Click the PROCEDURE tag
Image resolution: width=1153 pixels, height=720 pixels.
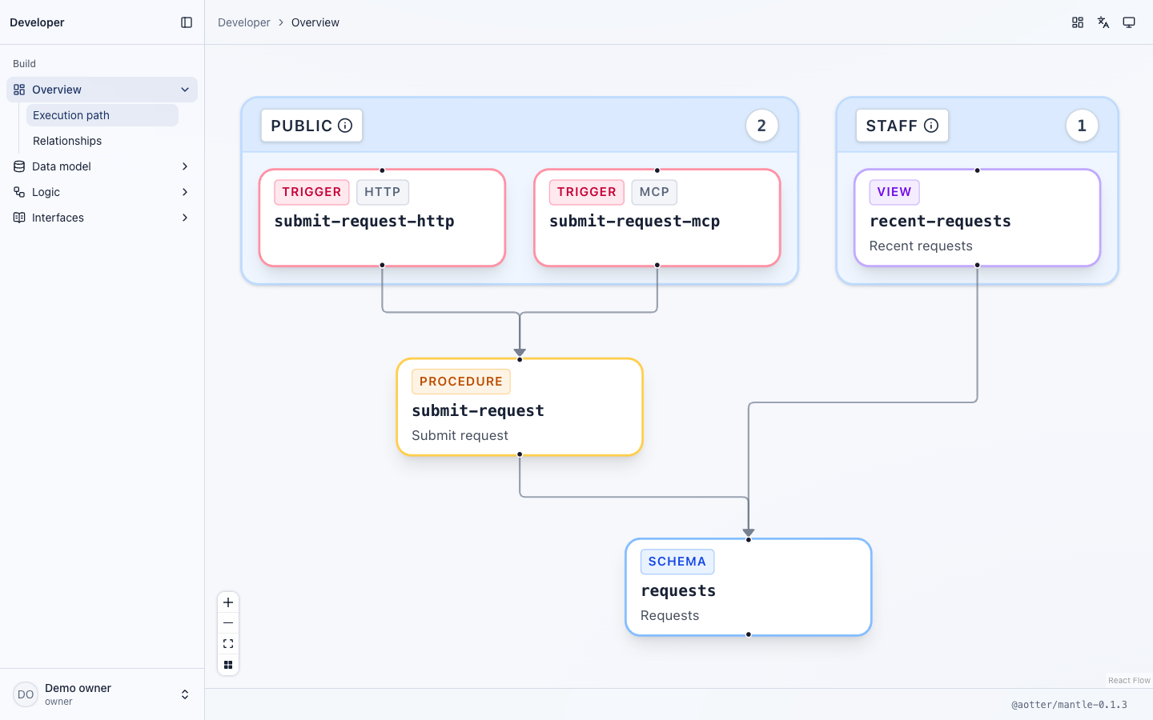461,382
